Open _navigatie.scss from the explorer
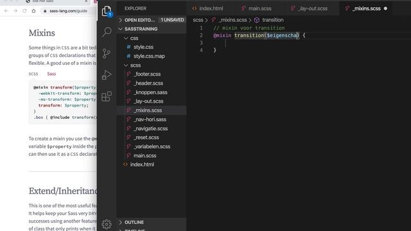Viewport: 411px width, 231px height. point(151,128)
